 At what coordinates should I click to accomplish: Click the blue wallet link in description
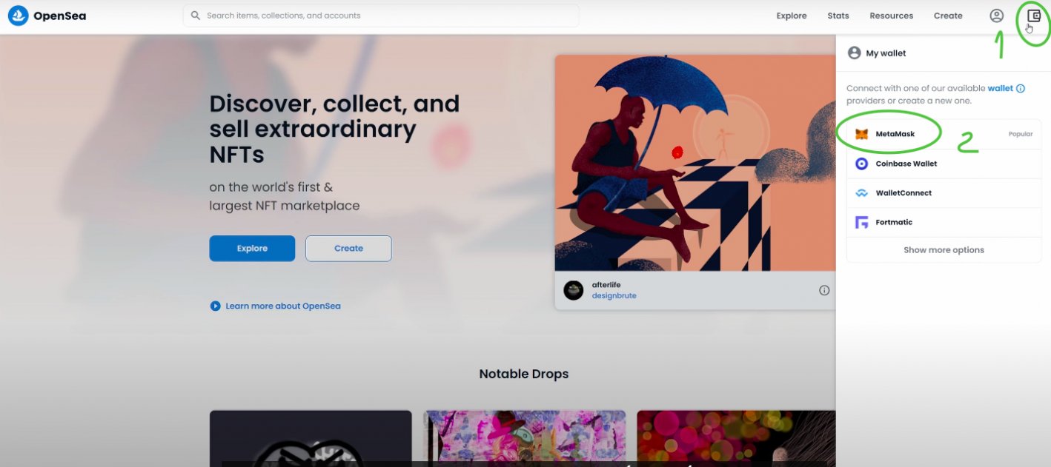[x=1000, y=88]
